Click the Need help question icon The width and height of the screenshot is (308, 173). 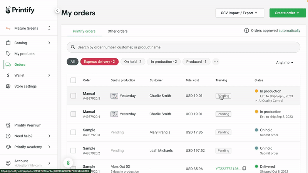point(8,136)
